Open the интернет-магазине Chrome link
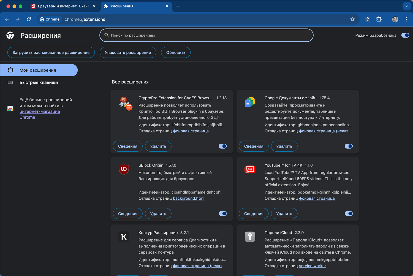The height and width of the screenshot is (276, 413). 40,114
